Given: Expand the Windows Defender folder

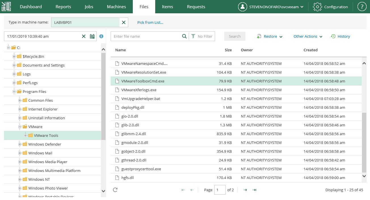Looking at the screenshot, I should [x=20, y=144].
